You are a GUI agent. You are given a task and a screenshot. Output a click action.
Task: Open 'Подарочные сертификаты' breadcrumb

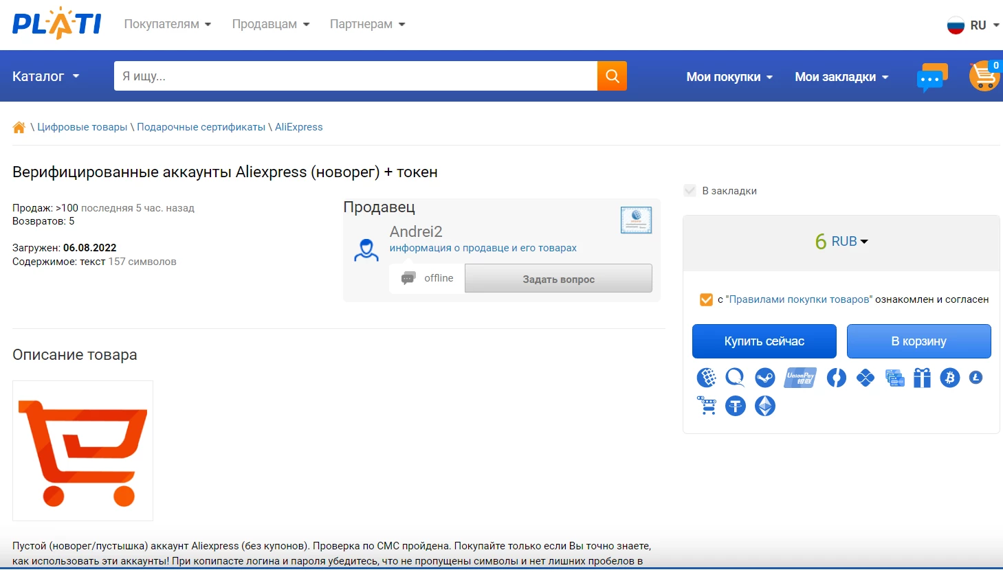(x=201, y=127)
